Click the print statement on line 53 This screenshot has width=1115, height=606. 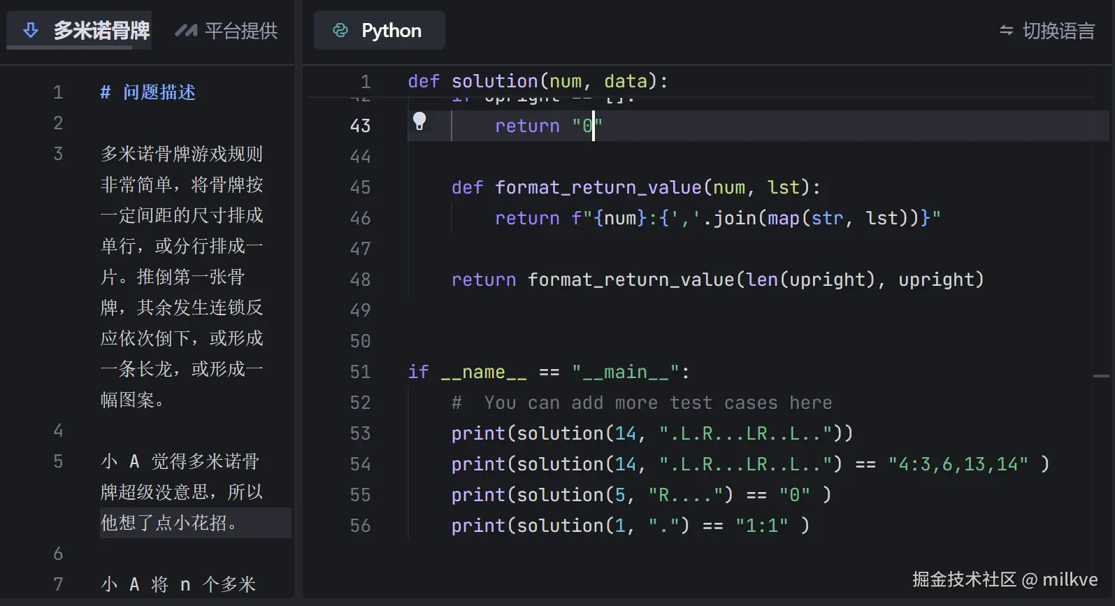(652, 433)
